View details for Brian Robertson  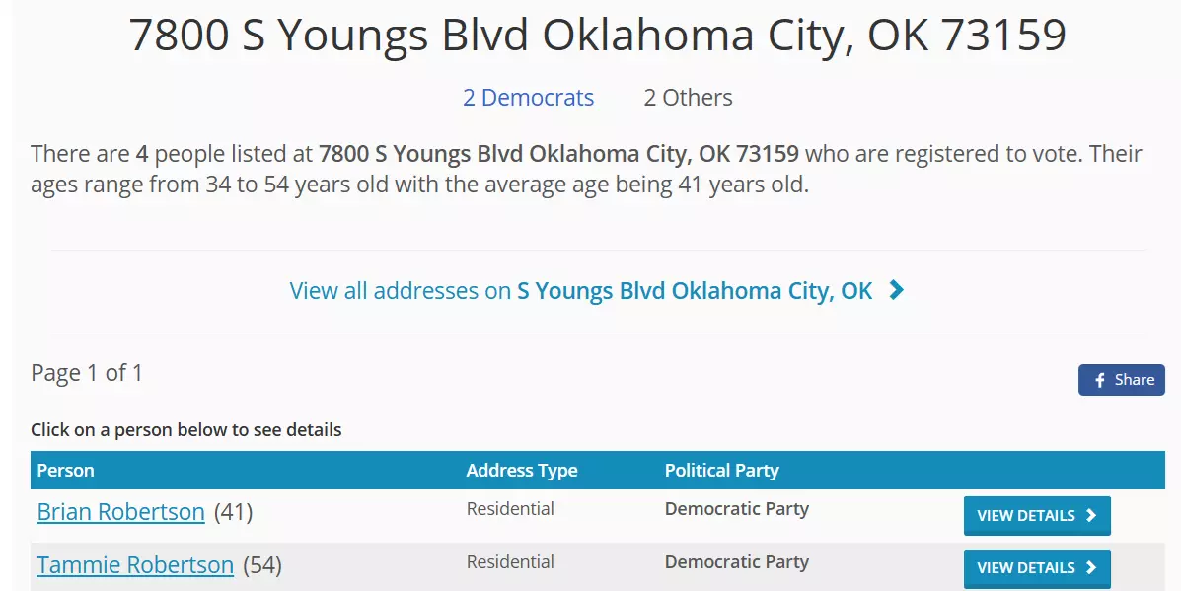[x=1036, y=515]
